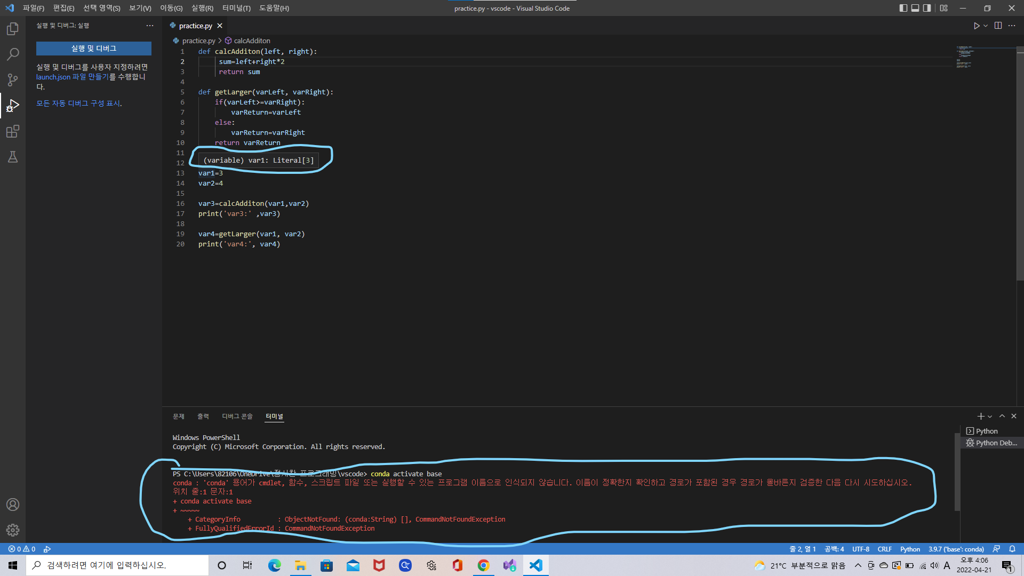Select the practice.py editor tab
1024x576 pixels.
tap(195, 26)
